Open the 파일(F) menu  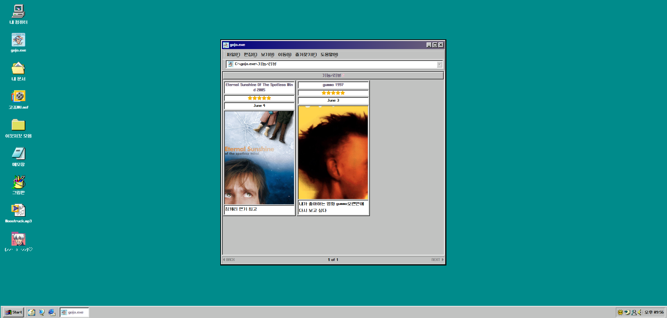(233, 55)
